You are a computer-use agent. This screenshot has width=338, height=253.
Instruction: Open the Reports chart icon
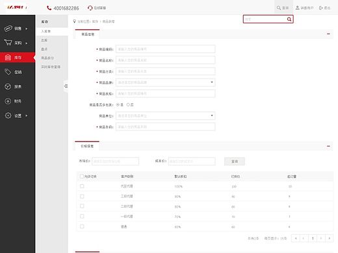(x=8, y=86)
